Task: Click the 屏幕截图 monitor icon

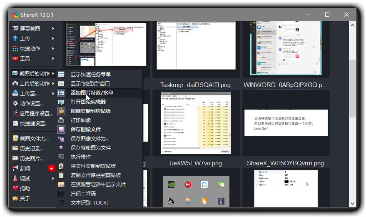Action: coord(15,28)
